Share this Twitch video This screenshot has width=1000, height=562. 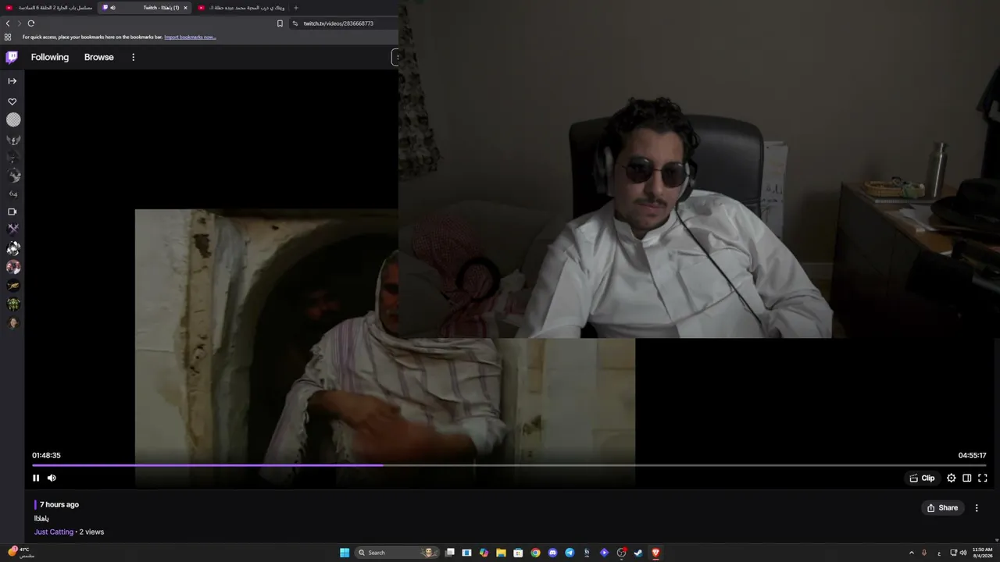coord(942,507)
